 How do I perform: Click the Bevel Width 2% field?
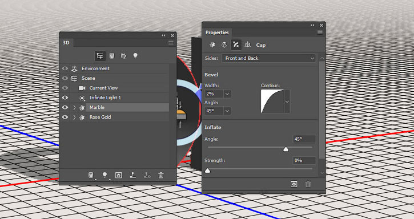214,94
